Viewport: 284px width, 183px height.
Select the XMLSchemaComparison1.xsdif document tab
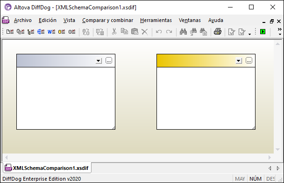[47, 168]
